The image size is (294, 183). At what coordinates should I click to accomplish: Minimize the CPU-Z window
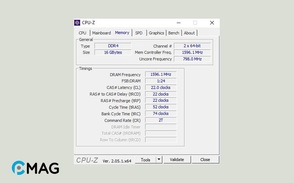[x=179, y=23]
